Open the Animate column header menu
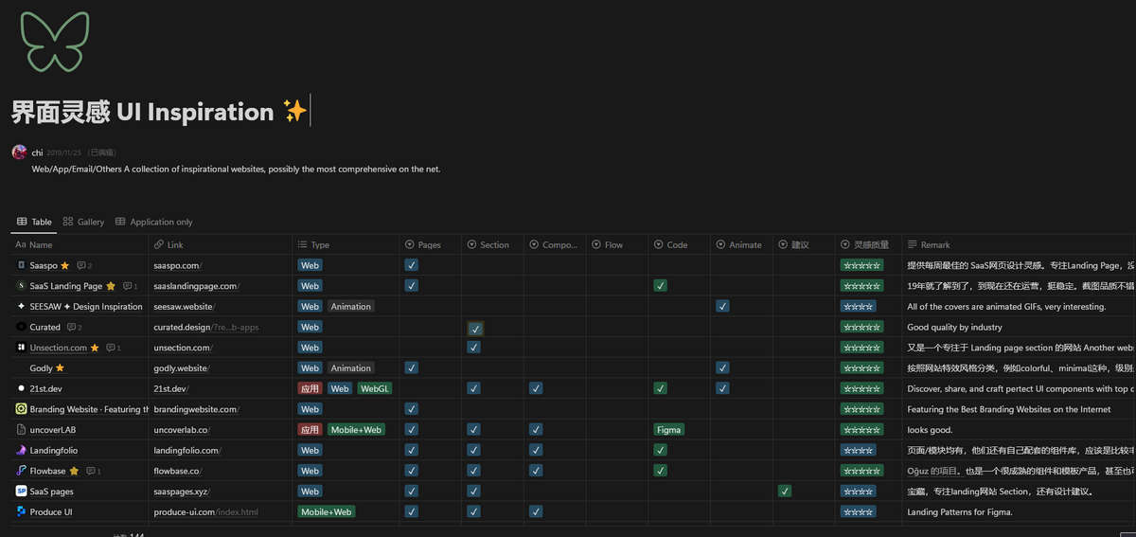Screen dimensions: 1136x537 [x=742, y=244]
